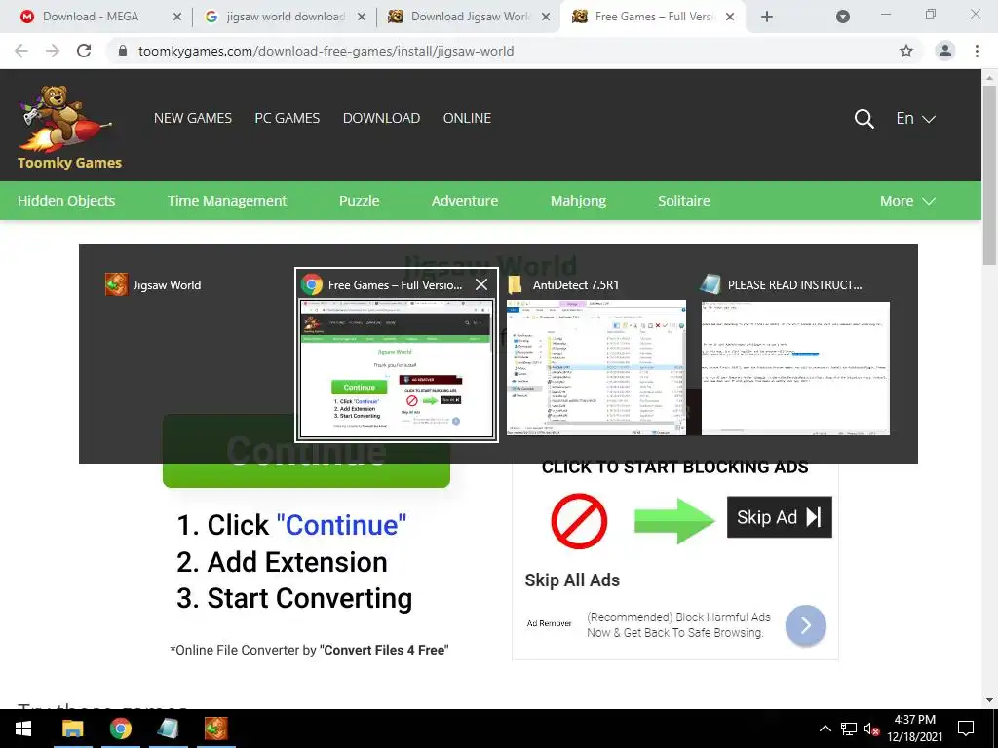Bookmark this page with the star icon
Viewport: 998px width, 748px height.
906,51
